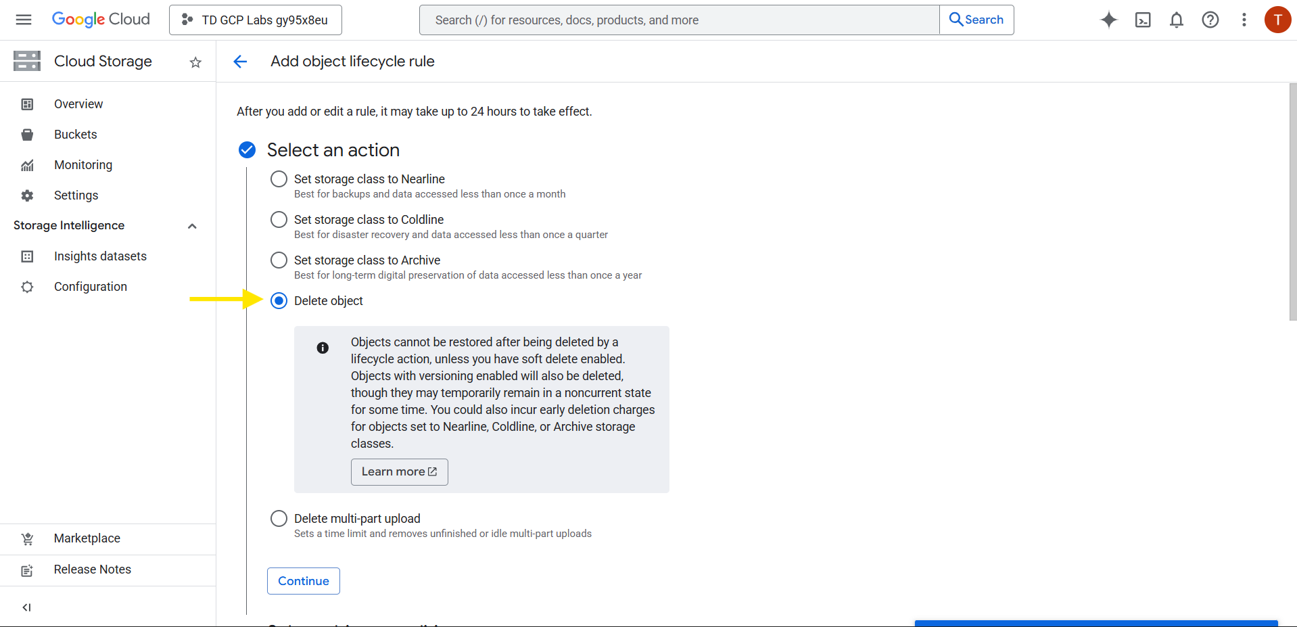Open the notifications bell

coord(1176,20)
